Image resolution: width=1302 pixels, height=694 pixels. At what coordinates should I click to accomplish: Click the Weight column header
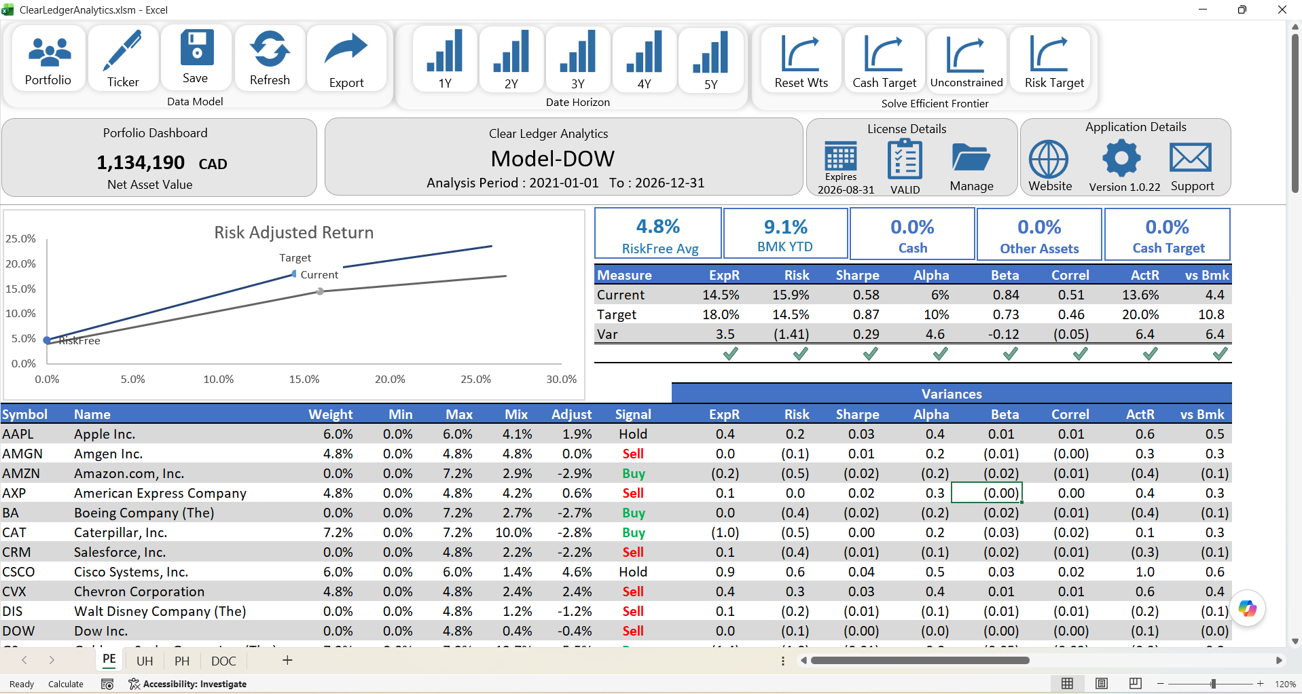coord(330,414)
